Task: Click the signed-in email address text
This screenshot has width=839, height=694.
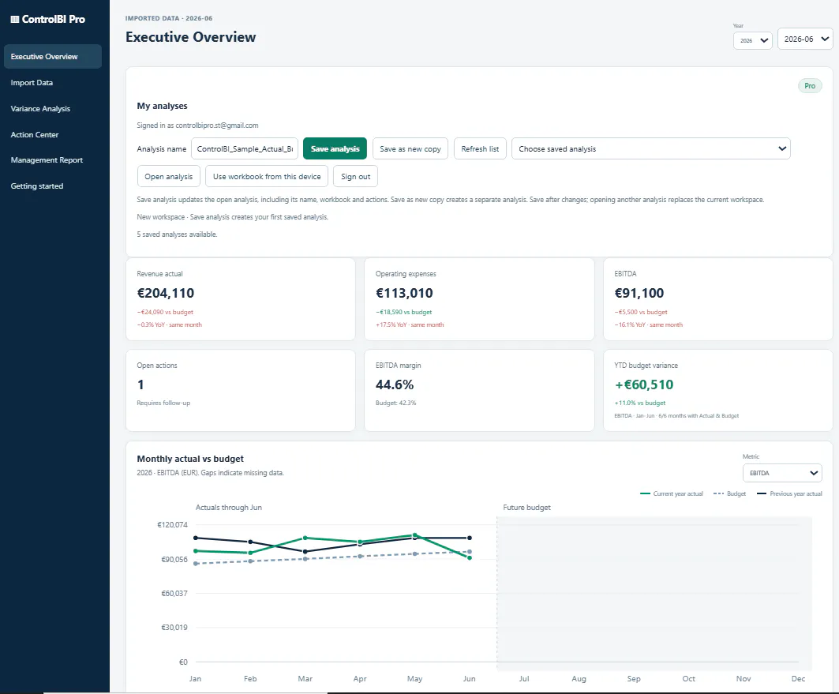Action: pos(217,126)
